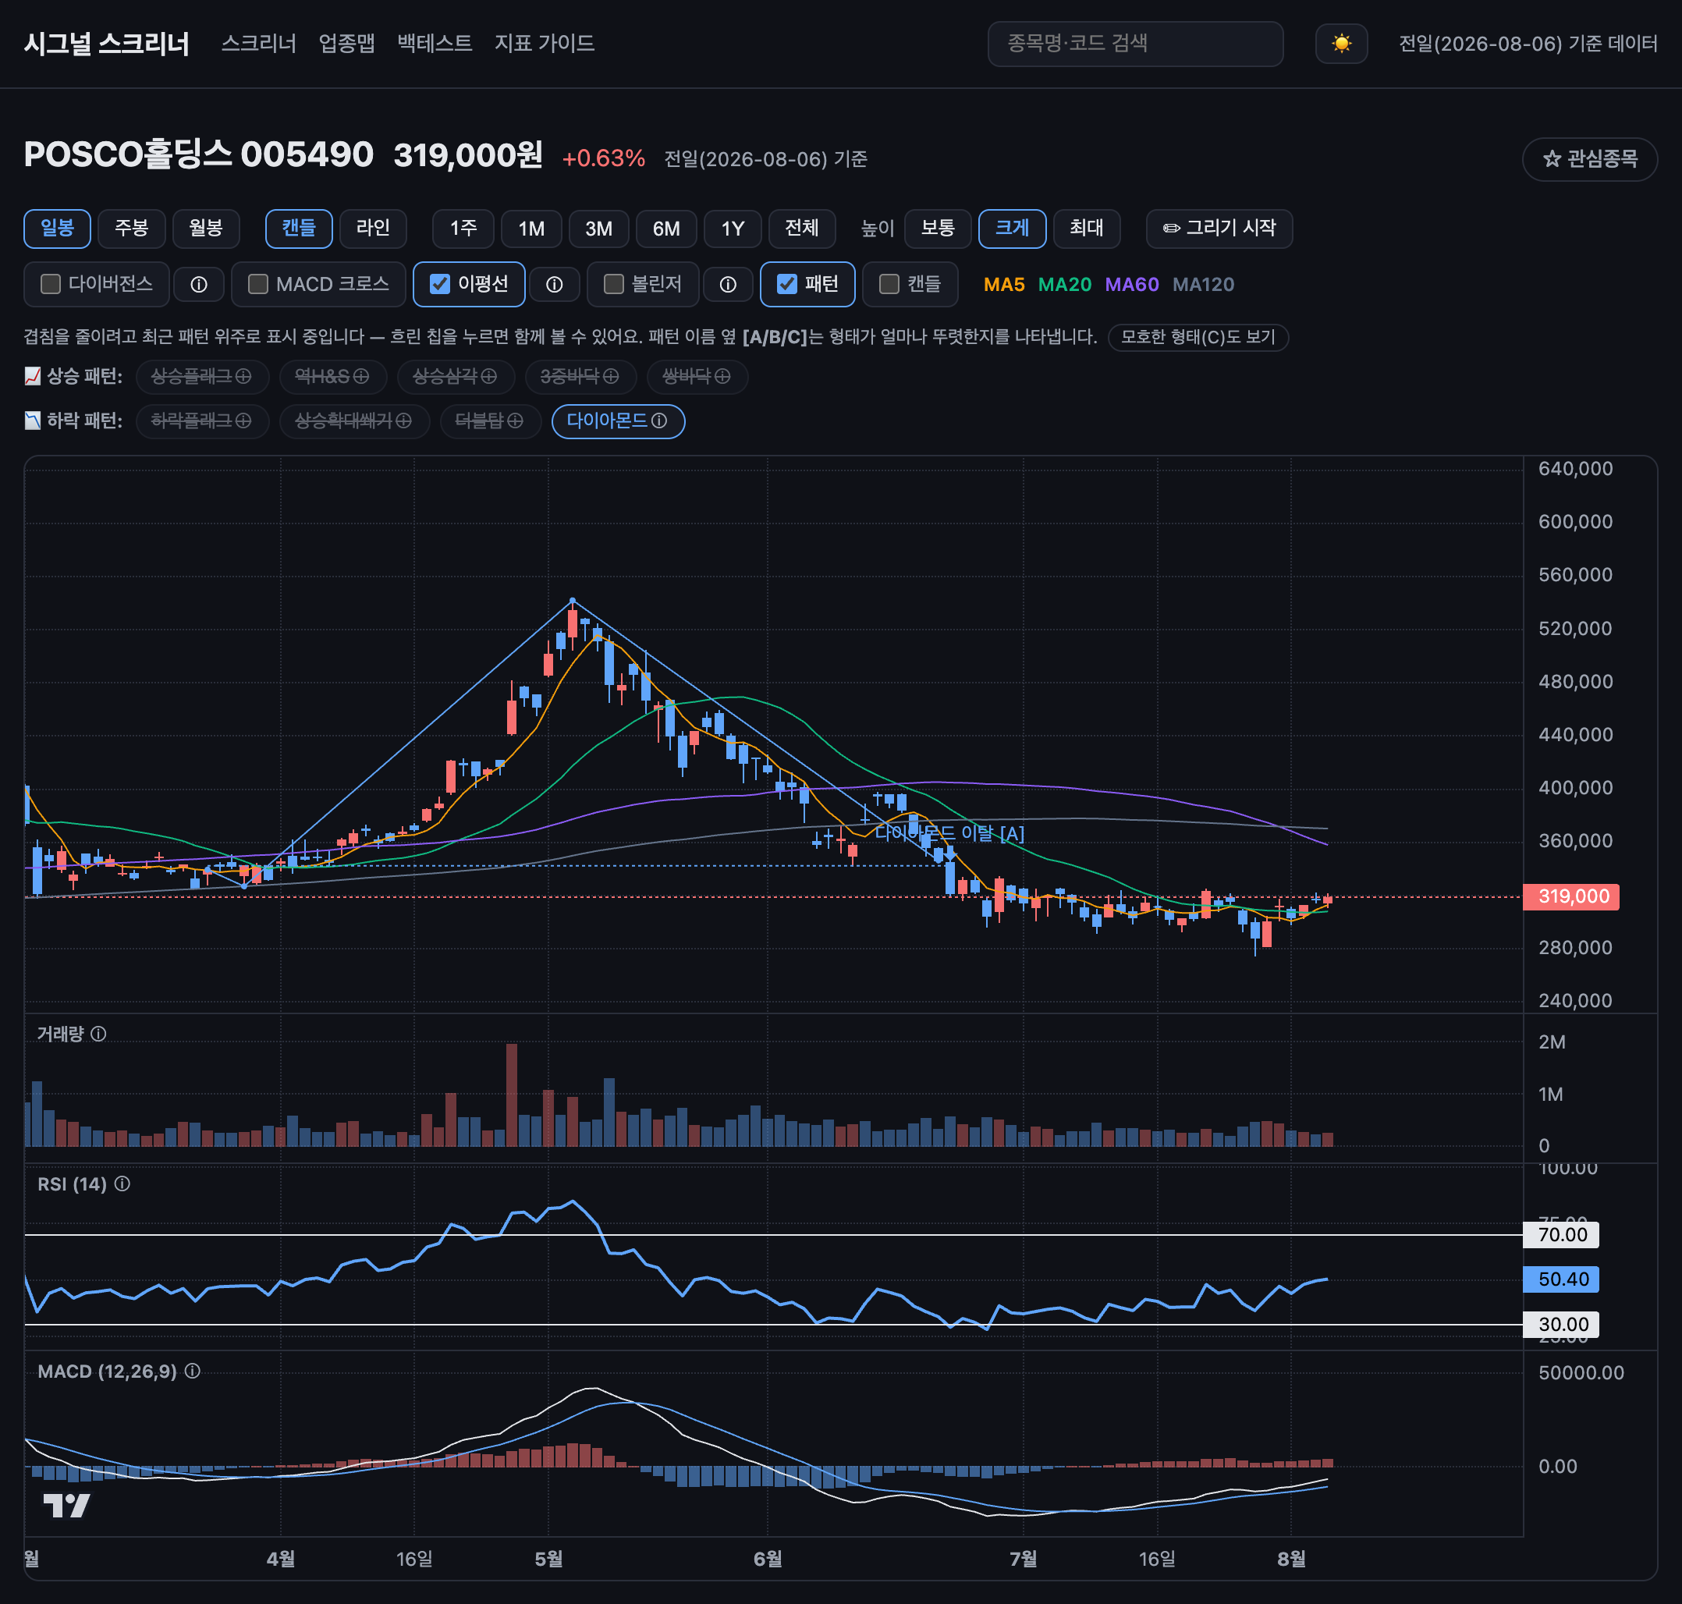The image size is (1682, 1604).
Task: Switch to the 일봉 daily tab
Action: (x=57, y=229)
